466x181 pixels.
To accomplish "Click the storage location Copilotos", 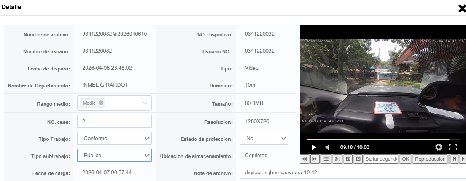I will 256,155.
